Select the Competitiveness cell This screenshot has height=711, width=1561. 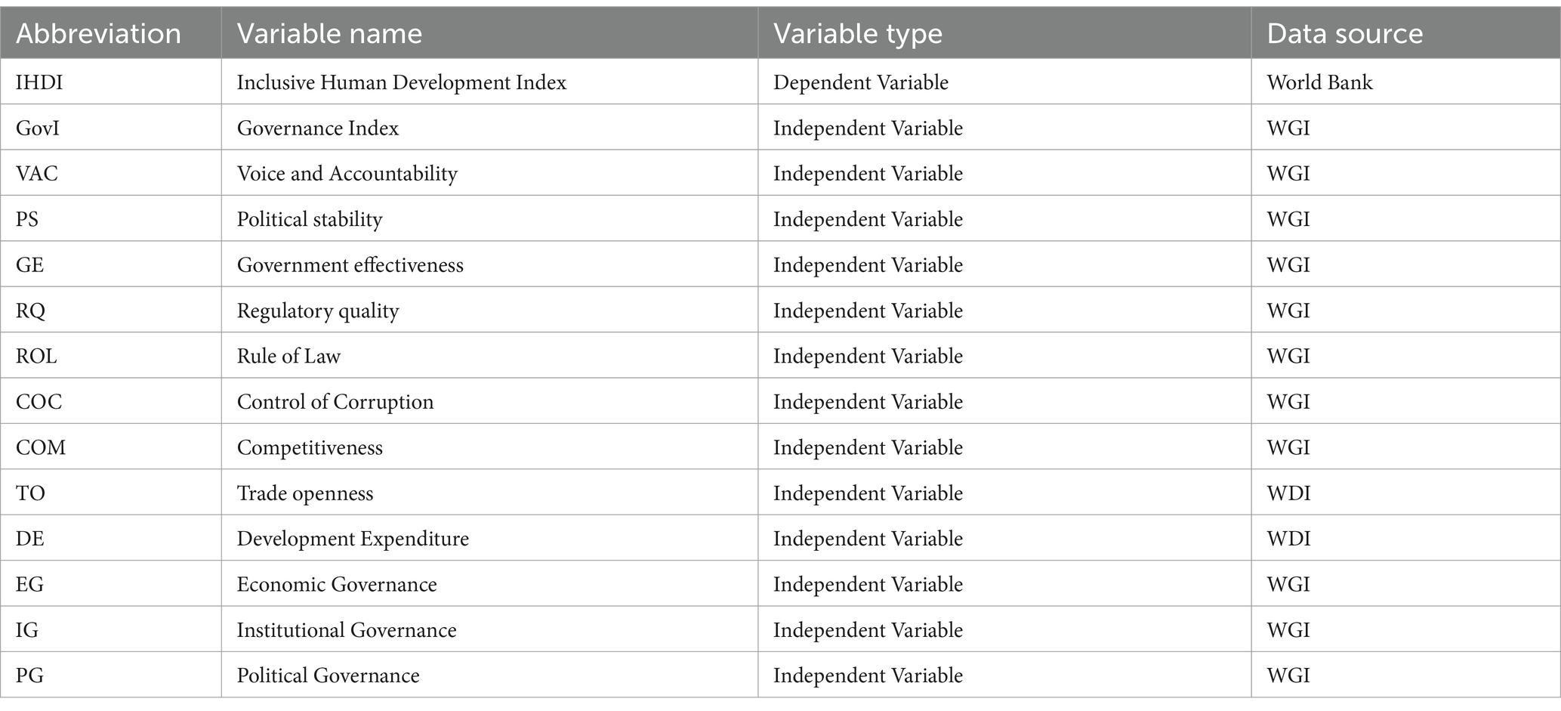pos(489,447)
